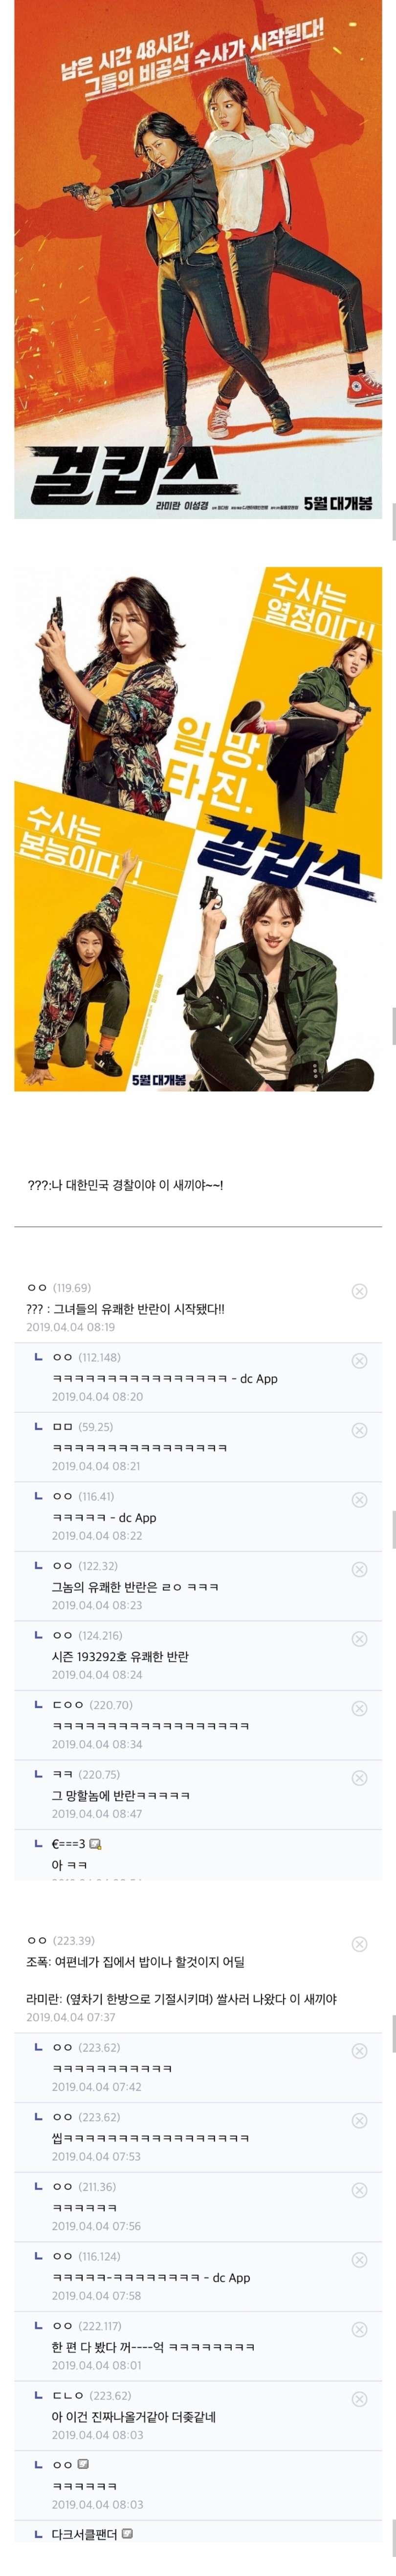Open the yellow 일망타진 걸캅스 poster
Viewport: 396px width, 2576px height.
point(198,828)
